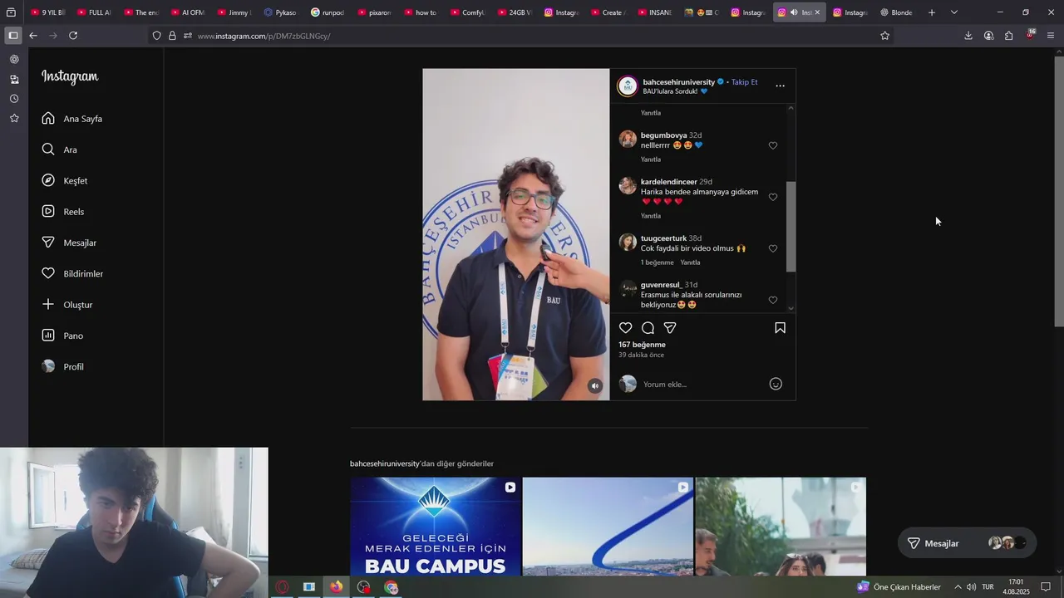Click the comment bubble icon

(x=648, y=328)
